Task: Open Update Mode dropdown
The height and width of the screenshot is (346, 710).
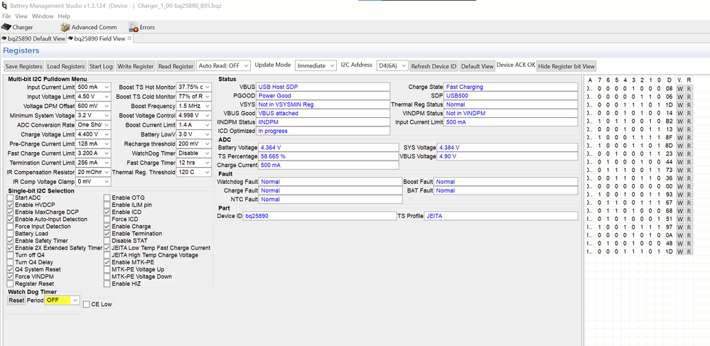Action: click(x=316, y=65)
